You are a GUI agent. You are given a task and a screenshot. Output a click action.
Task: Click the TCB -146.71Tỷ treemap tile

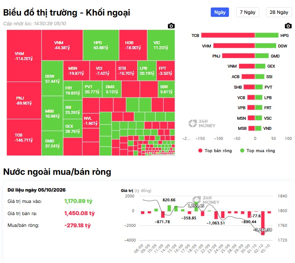24,137
